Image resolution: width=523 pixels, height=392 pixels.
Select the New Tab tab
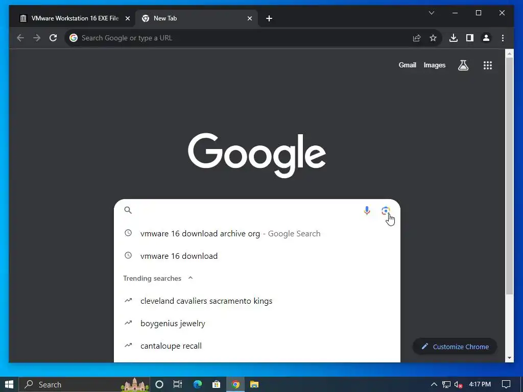click(196, 18)
